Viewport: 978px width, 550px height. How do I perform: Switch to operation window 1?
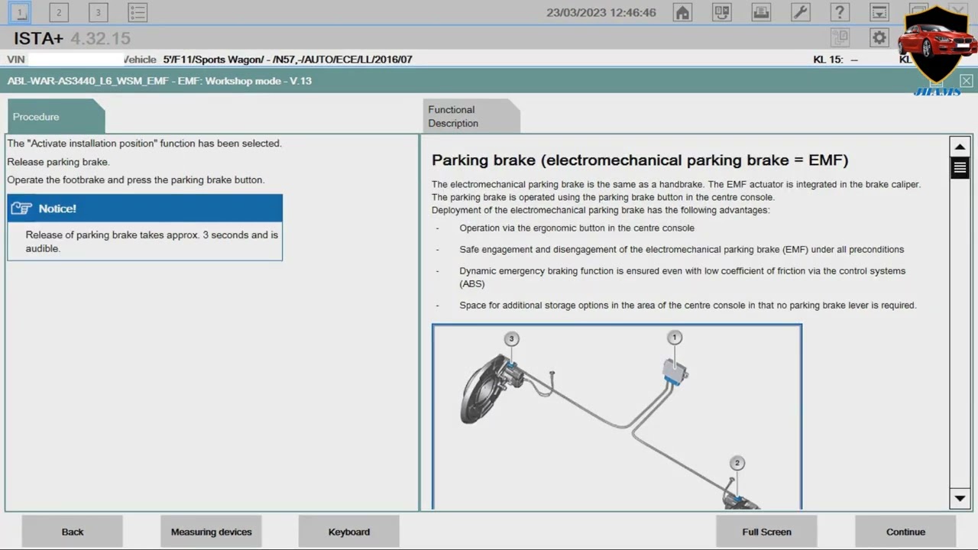[21, 12]
